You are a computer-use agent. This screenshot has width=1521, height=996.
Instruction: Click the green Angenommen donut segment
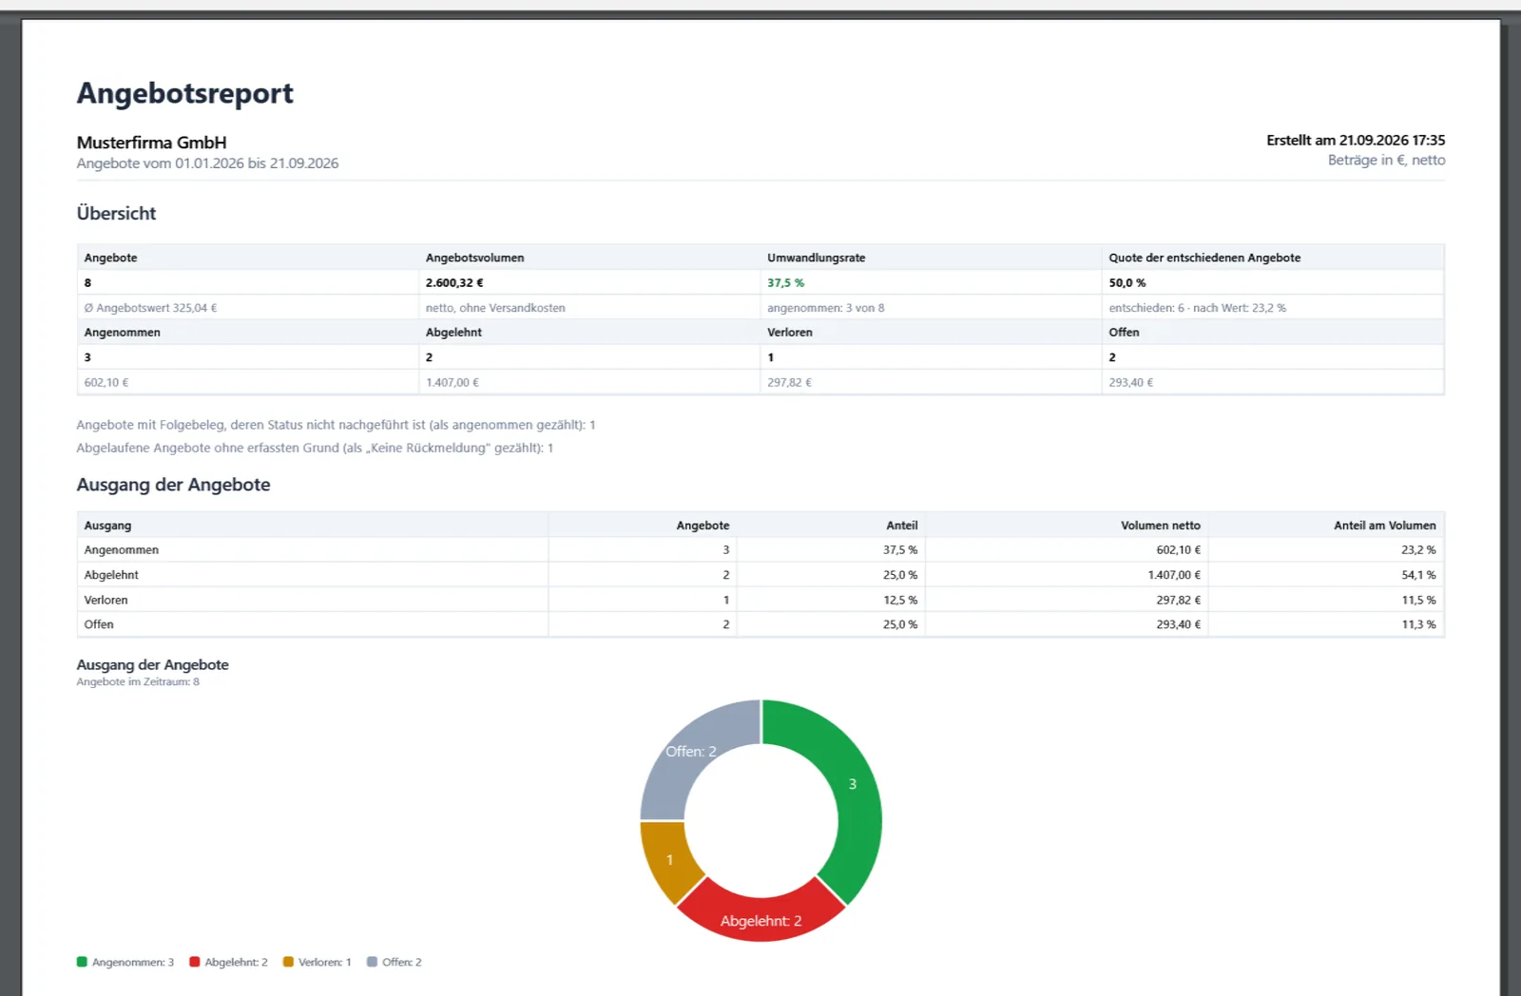(x=853, y=784)
